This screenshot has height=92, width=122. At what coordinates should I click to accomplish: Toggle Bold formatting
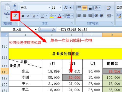coord(23,16)
